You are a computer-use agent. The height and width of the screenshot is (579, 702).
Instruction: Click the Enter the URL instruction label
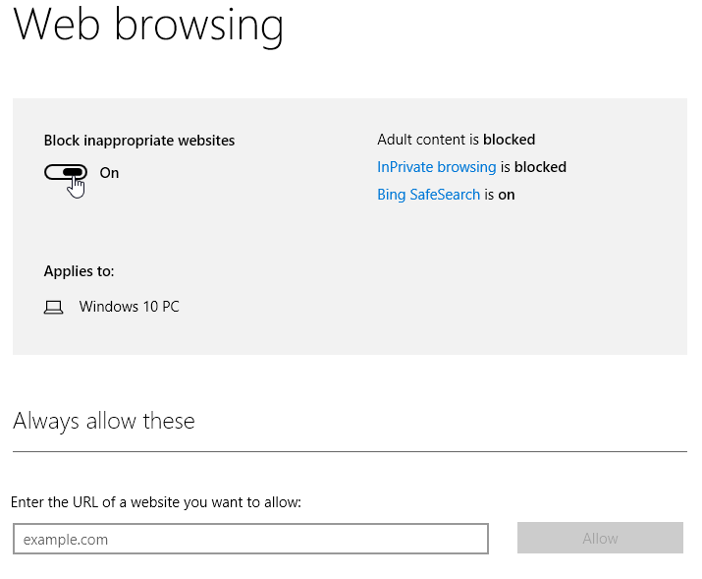pos(156,502)
